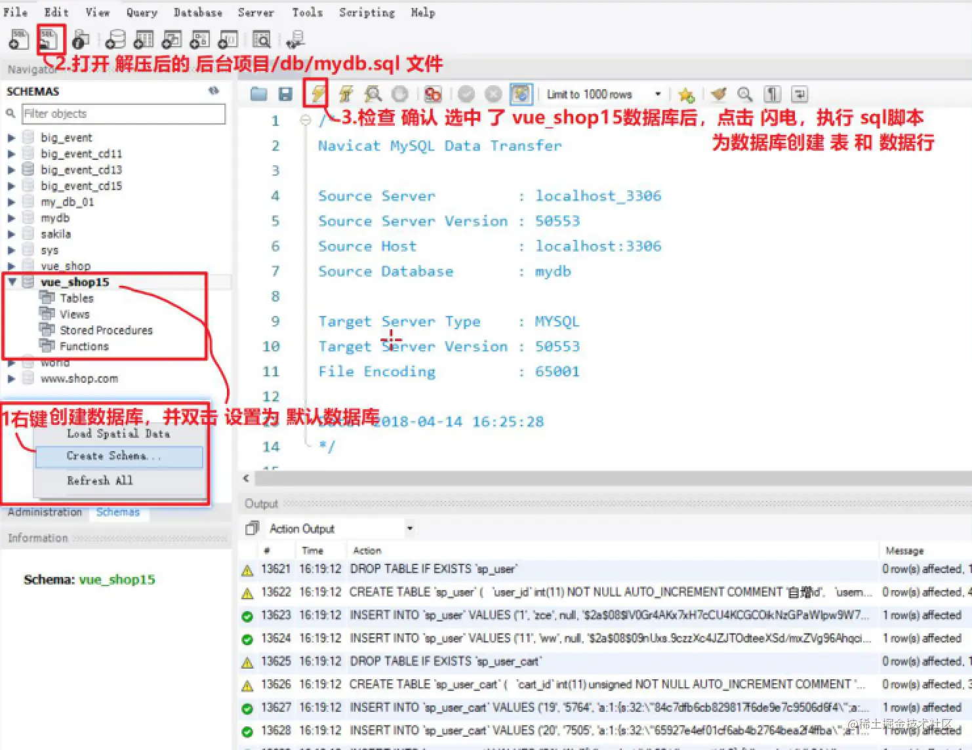This screenshot has height=750, width=972.
Task: Open find panel magnifier icon
Action: [x=745, y=94]
